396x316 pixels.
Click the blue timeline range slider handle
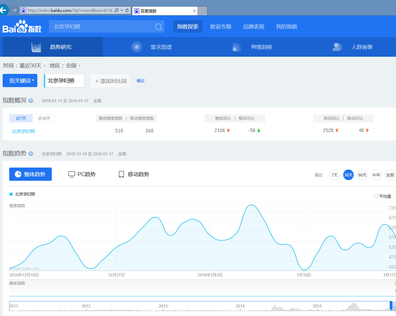pos(391,305)
